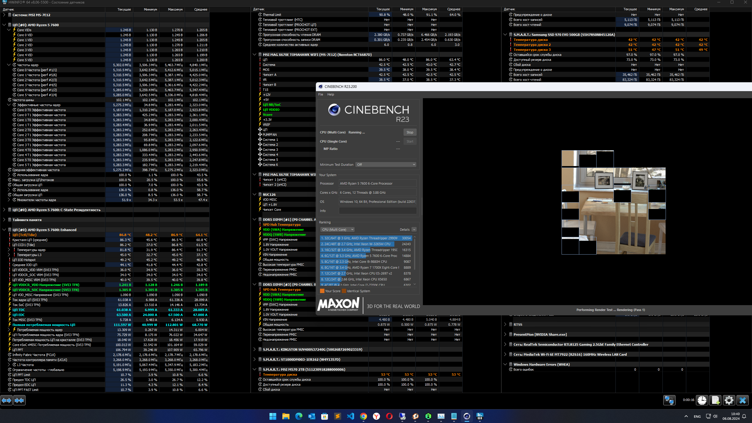Expand the Тайминги памяти sensor group

point(4,220)
